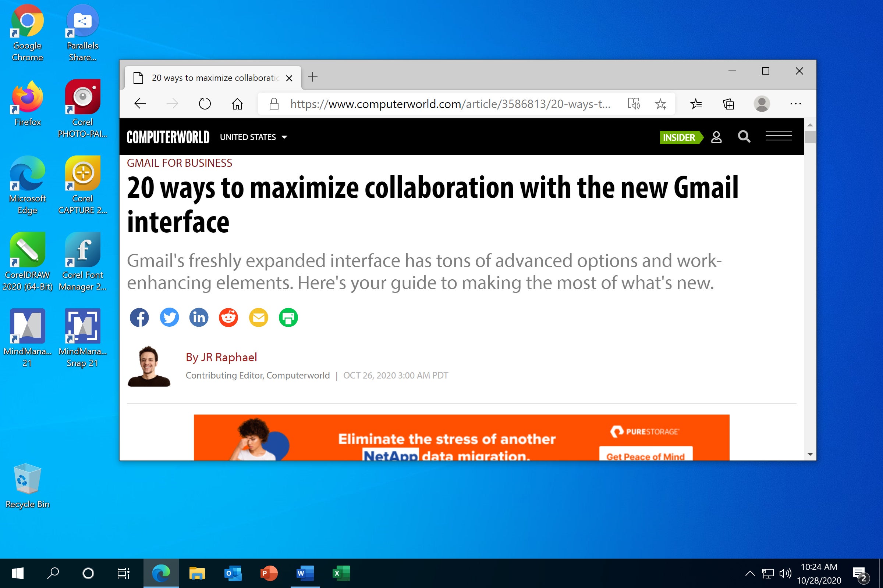Open the Computerworld logo homepage link
This screenshot has width=883, height=588.
(x=168, y=137)
